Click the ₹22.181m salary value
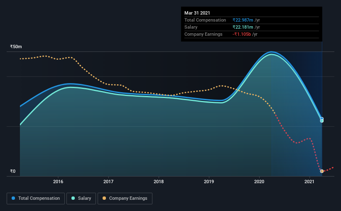341x211 pixels. 243,27
